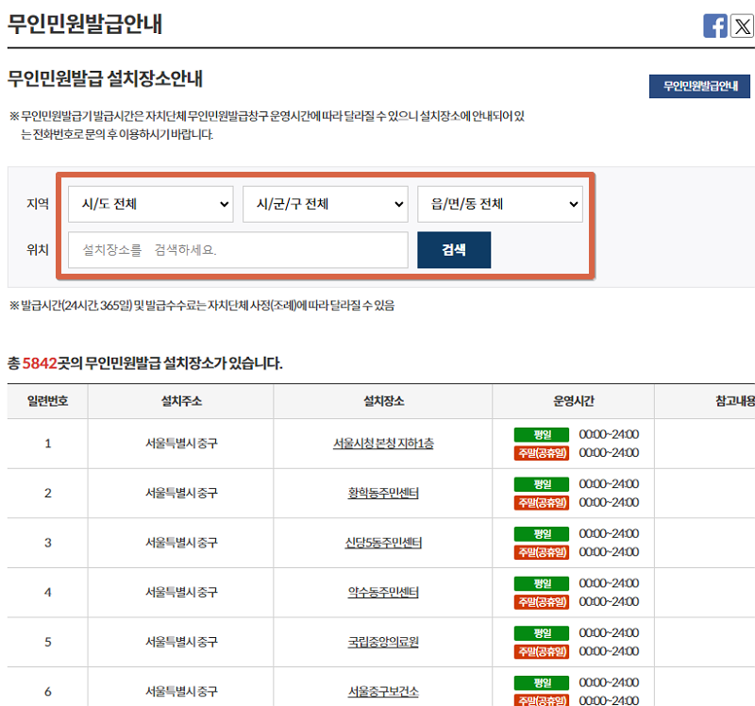This screenshot has width=755, height=706.
Task: Open the 시/군/구 전체 dropdown
Action: pyautogui.click(x=326, y=204)
